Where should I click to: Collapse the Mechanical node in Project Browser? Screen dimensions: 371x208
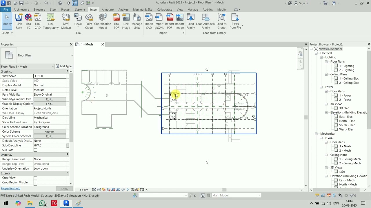(x=316, y=133)
